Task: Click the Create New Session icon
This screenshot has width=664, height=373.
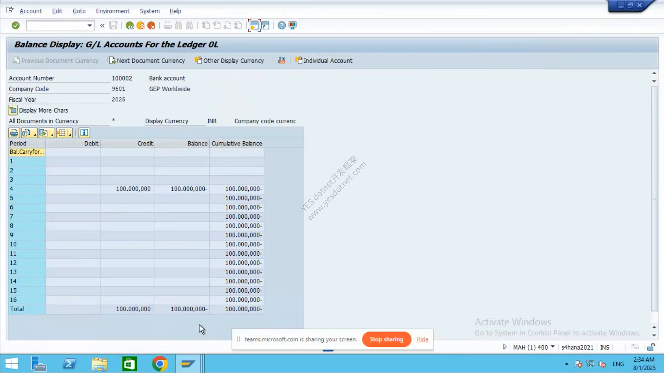Action: pos(254,26)
